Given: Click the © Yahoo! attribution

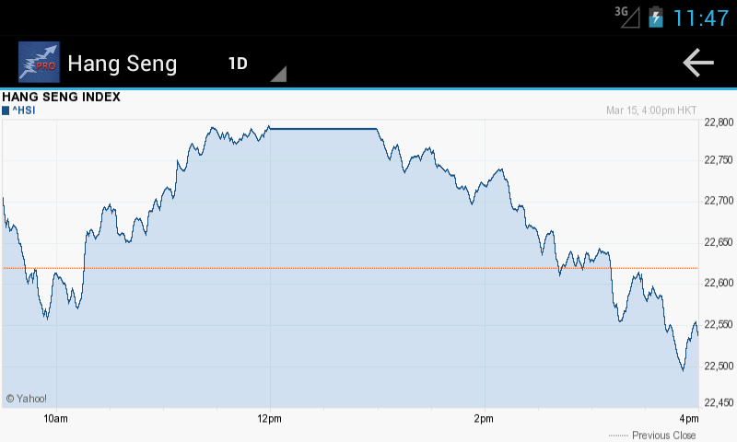Looking at the screenshot, I should coord(26,399).
